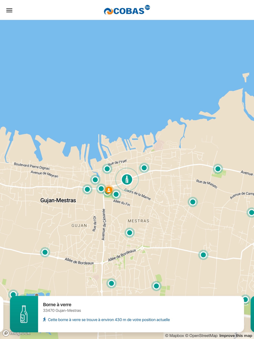Select the marker next to Rue de l'Yser
The image size is (254, 339).
click(x=107, y=169)
